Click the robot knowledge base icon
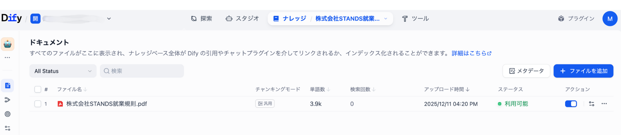621x135 pixels. 8,44
